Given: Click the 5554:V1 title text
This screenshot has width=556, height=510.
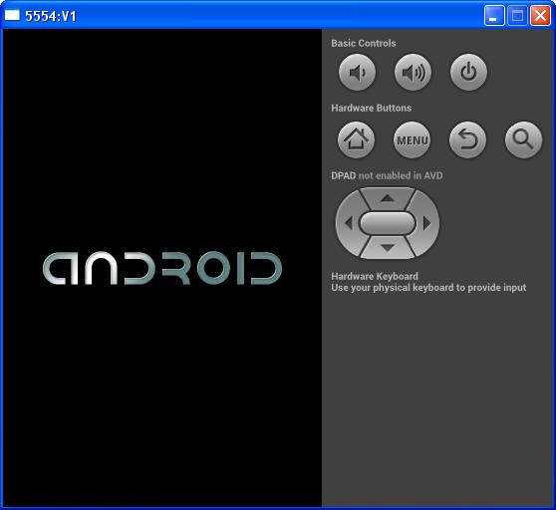Looking at the screenshot, I should click(x=51, y=16).
